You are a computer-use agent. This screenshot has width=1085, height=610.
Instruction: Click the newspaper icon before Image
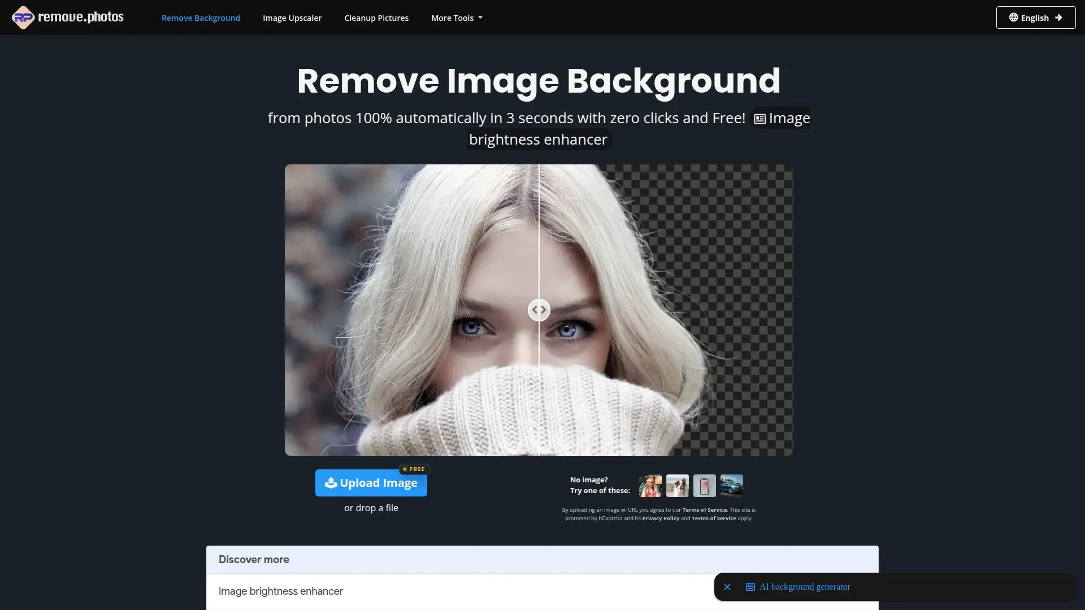(x=760, y=119)
